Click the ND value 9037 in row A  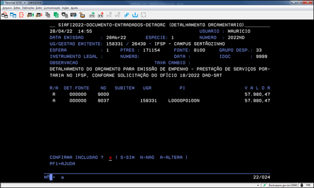[x=103, y=101]
